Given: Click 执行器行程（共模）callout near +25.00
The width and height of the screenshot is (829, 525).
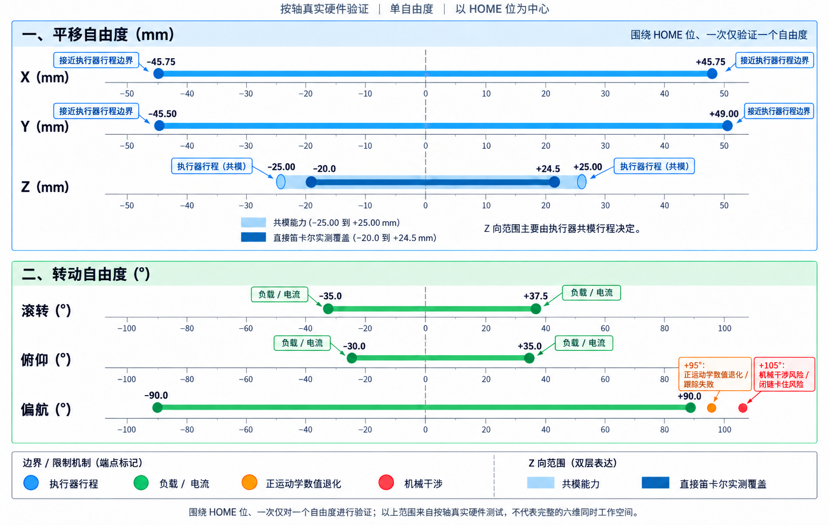Looking at the screenshot, I should [x=654, y=166].
